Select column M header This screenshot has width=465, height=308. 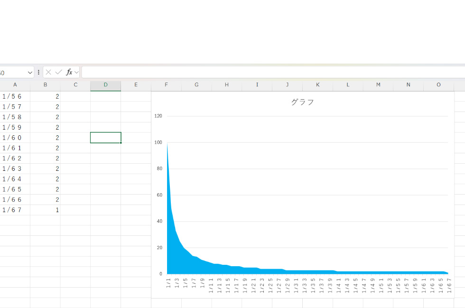pos(378,85)
